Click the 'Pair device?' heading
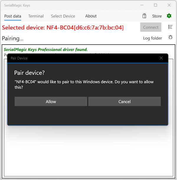Image resolution: width=177 pixels, height=180 pixels. 29,73
